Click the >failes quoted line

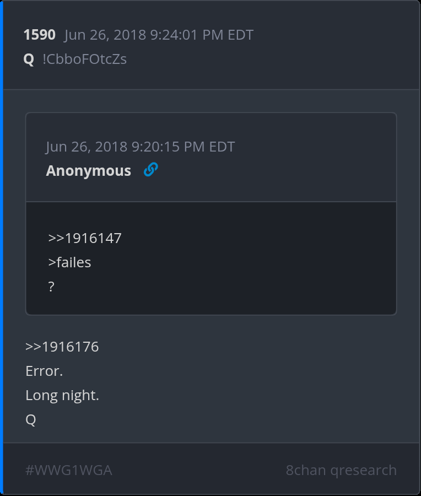pyautogui.click(x=69, y=262)
